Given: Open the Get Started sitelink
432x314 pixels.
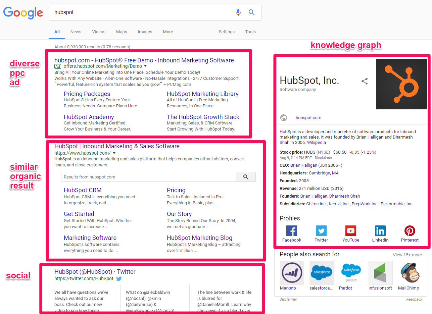Looking at the screenshot, I should (79, 214).
